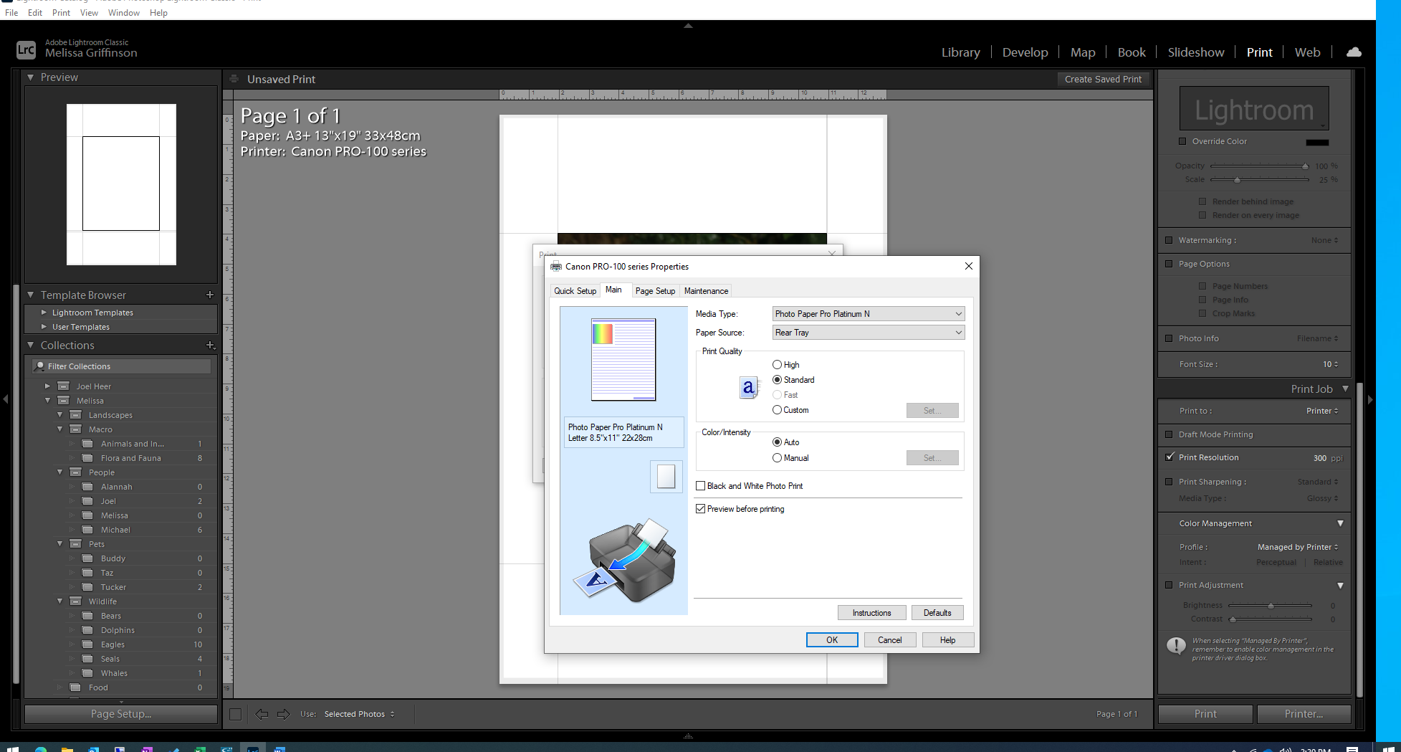Open the Window menu
1401x752 pixels.
pos(124,13)
